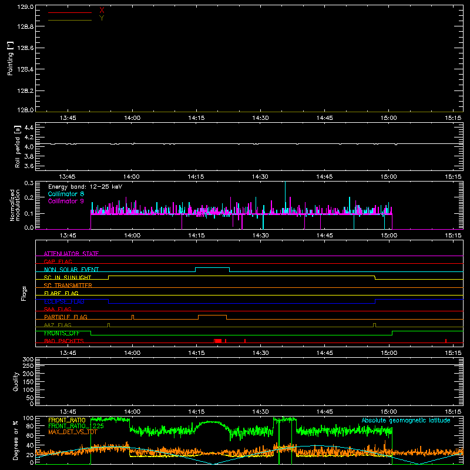Click the narrow PARTICLE_FLAG pulse at 14:00
The image size is (470, 470).
133,317
